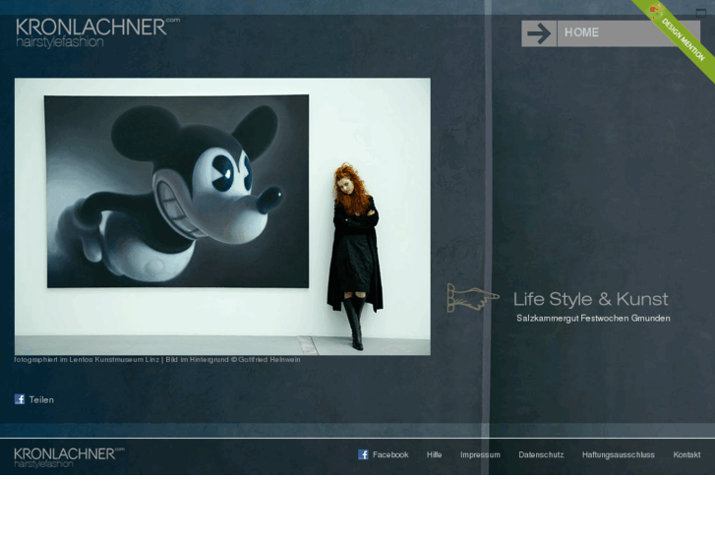Image resolution: width=715 pixels, height=536 pixels.
Task: Open the Impressum footer link
Action: (480, 454)
